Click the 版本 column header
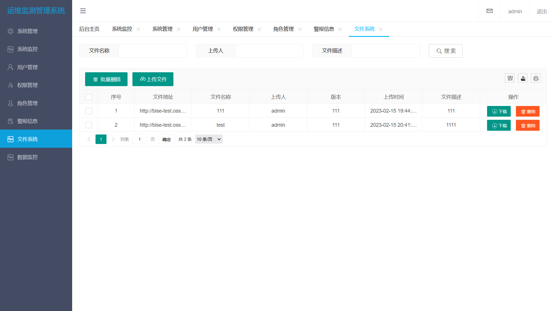The width and height of the screenshot is (554, 311). 336,97
